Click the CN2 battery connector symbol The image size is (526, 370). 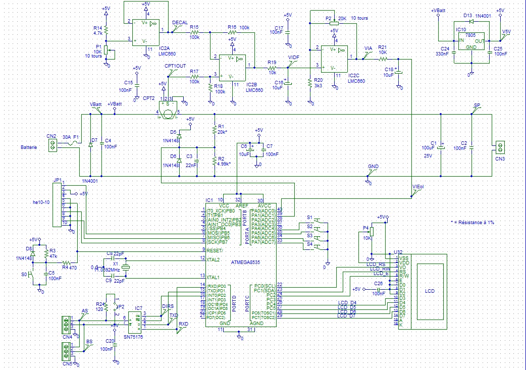52,145
